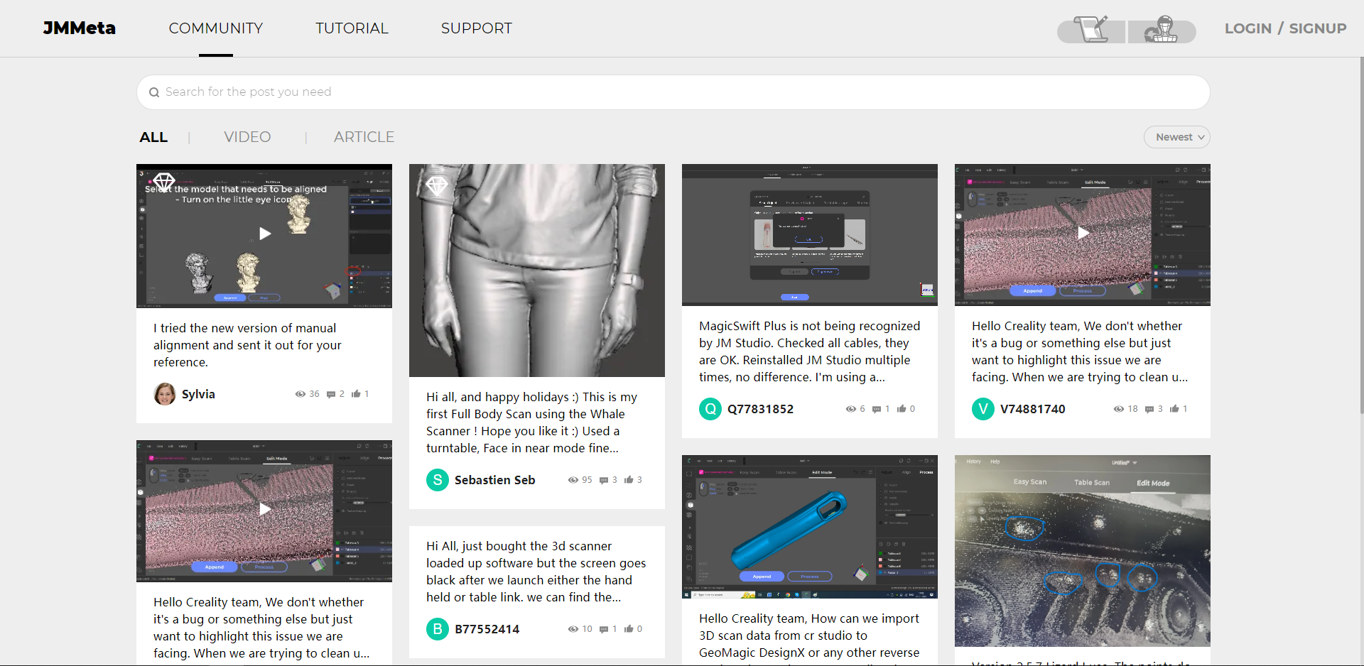Open the Newest sort dropdown

tap(1176, 137)
